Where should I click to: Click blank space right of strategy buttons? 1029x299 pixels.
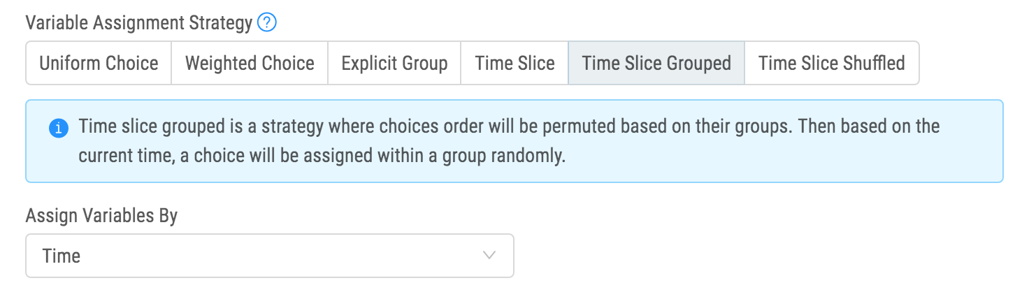tap(972, 64)
